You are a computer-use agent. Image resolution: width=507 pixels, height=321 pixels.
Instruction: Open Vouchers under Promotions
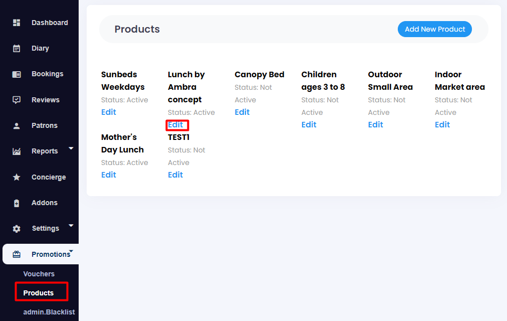39,274
